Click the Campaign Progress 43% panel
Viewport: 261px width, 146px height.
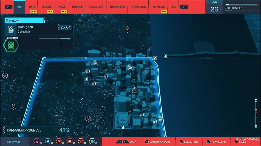(39, 130)
